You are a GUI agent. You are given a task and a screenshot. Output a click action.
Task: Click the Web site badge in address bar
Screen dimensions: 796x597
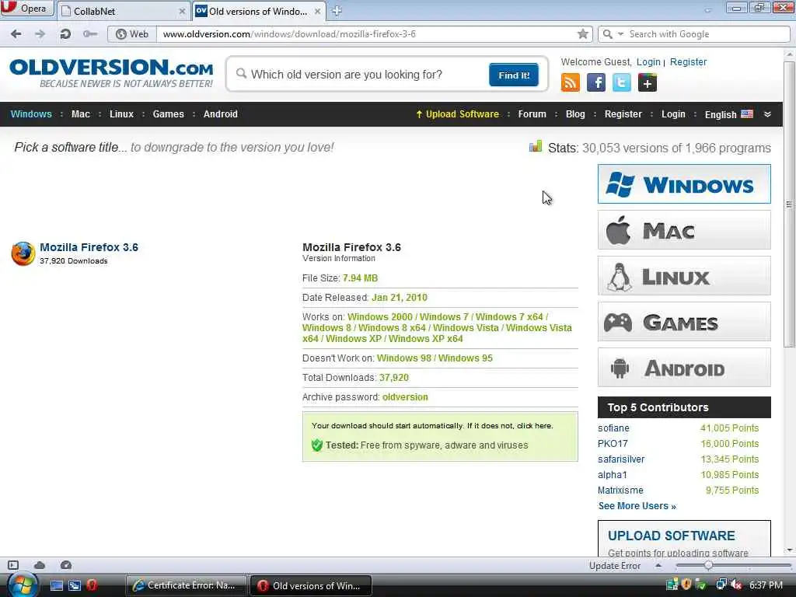pyautogui.click(x=132, y=34)
